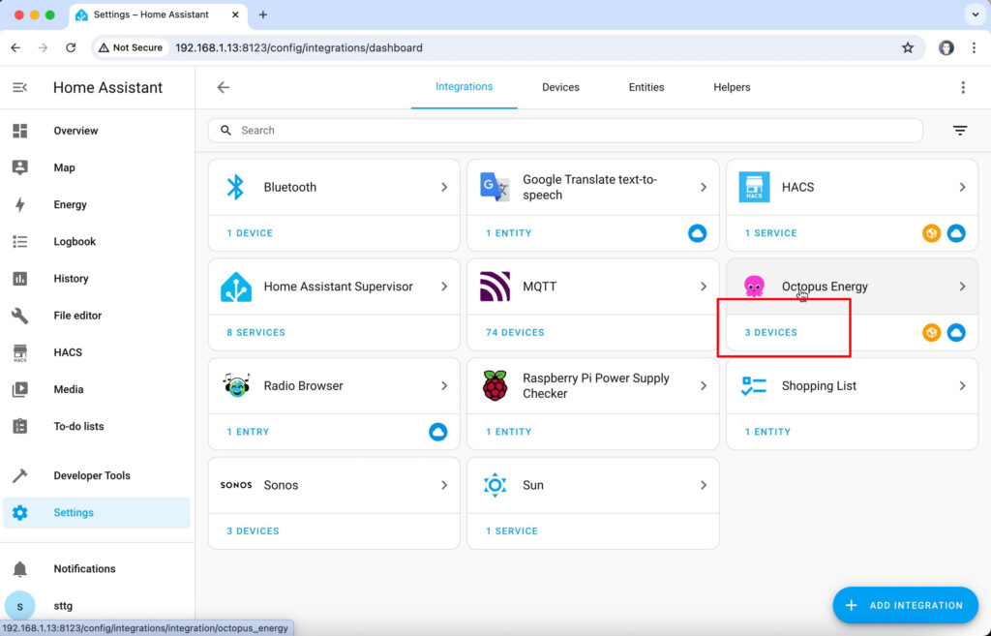
Task: Reload the page
Action: [x=71, y=48]
